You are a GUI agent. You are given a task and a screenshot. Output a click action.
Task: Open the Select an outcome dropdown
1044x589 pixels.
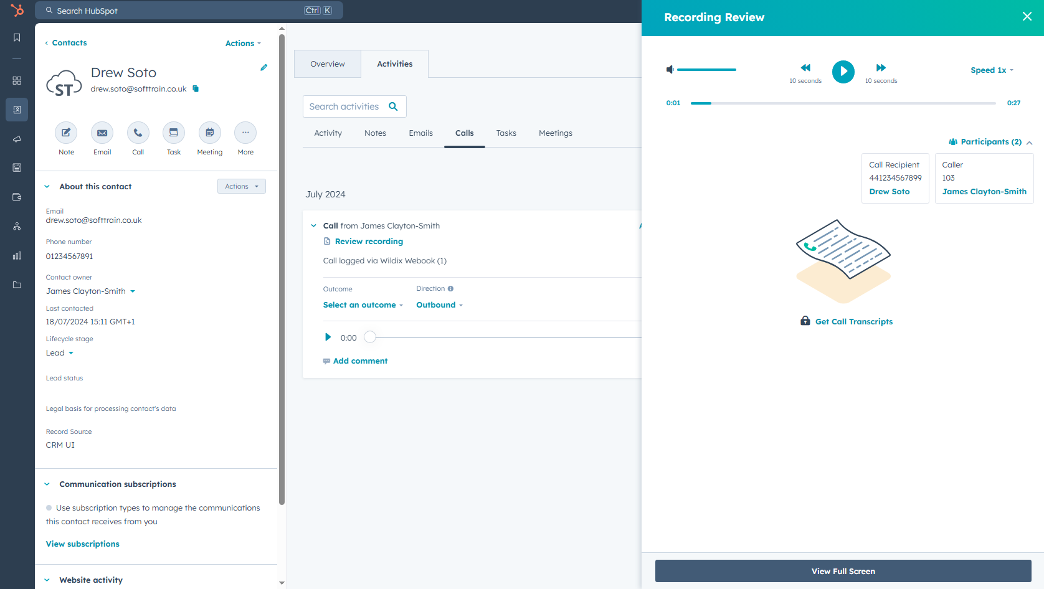[363, 305]
